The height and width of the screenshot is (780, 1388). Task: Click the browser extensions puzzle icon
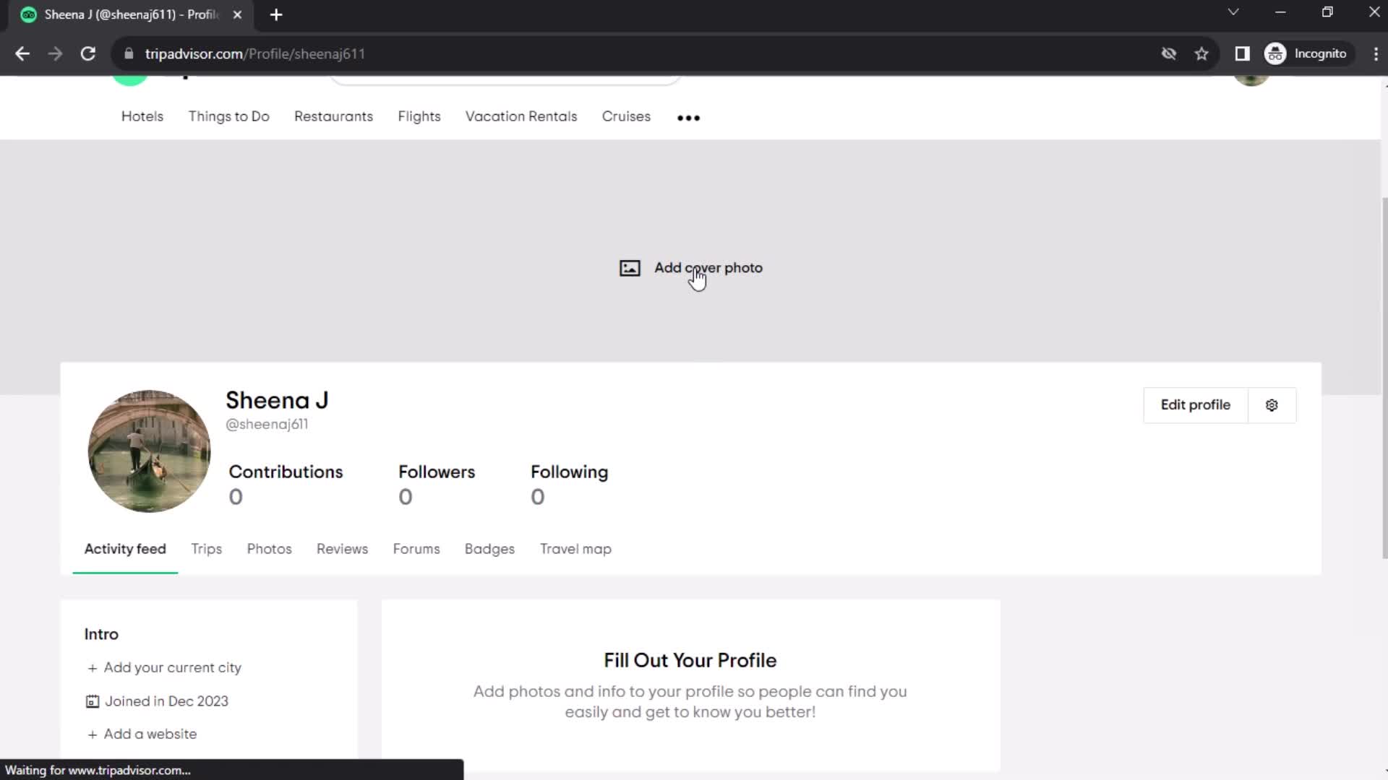pos(1241,53)
